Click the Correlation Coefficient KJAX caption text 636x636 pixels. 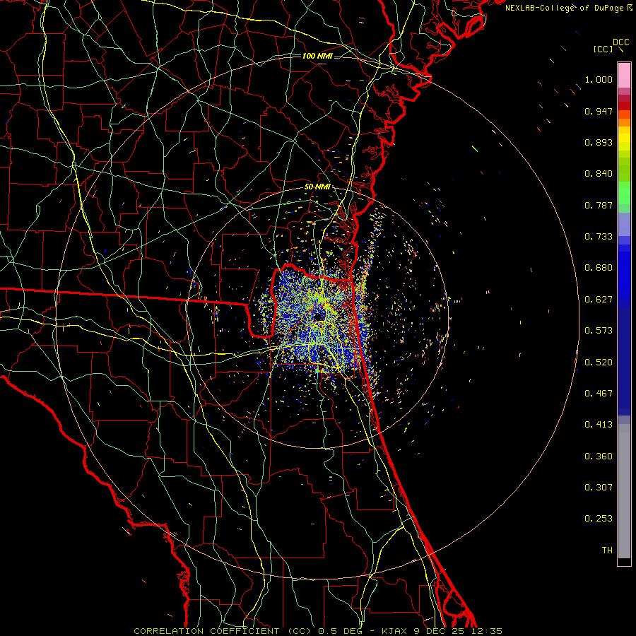[x=318, y=631]
